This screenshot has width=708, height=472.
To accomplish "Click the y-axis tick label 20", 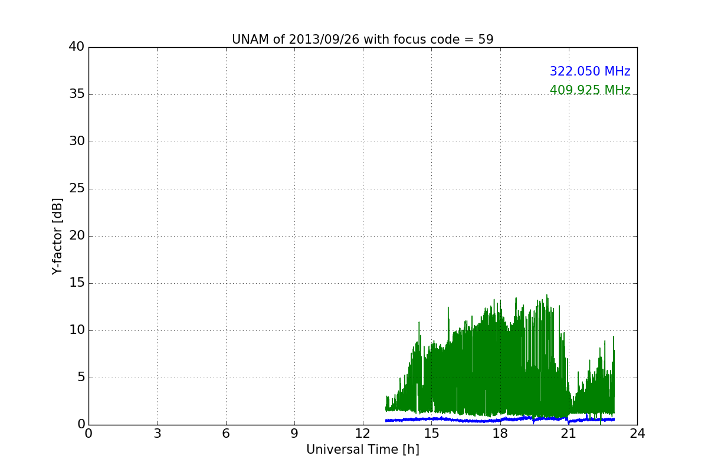I will point(77,235).
